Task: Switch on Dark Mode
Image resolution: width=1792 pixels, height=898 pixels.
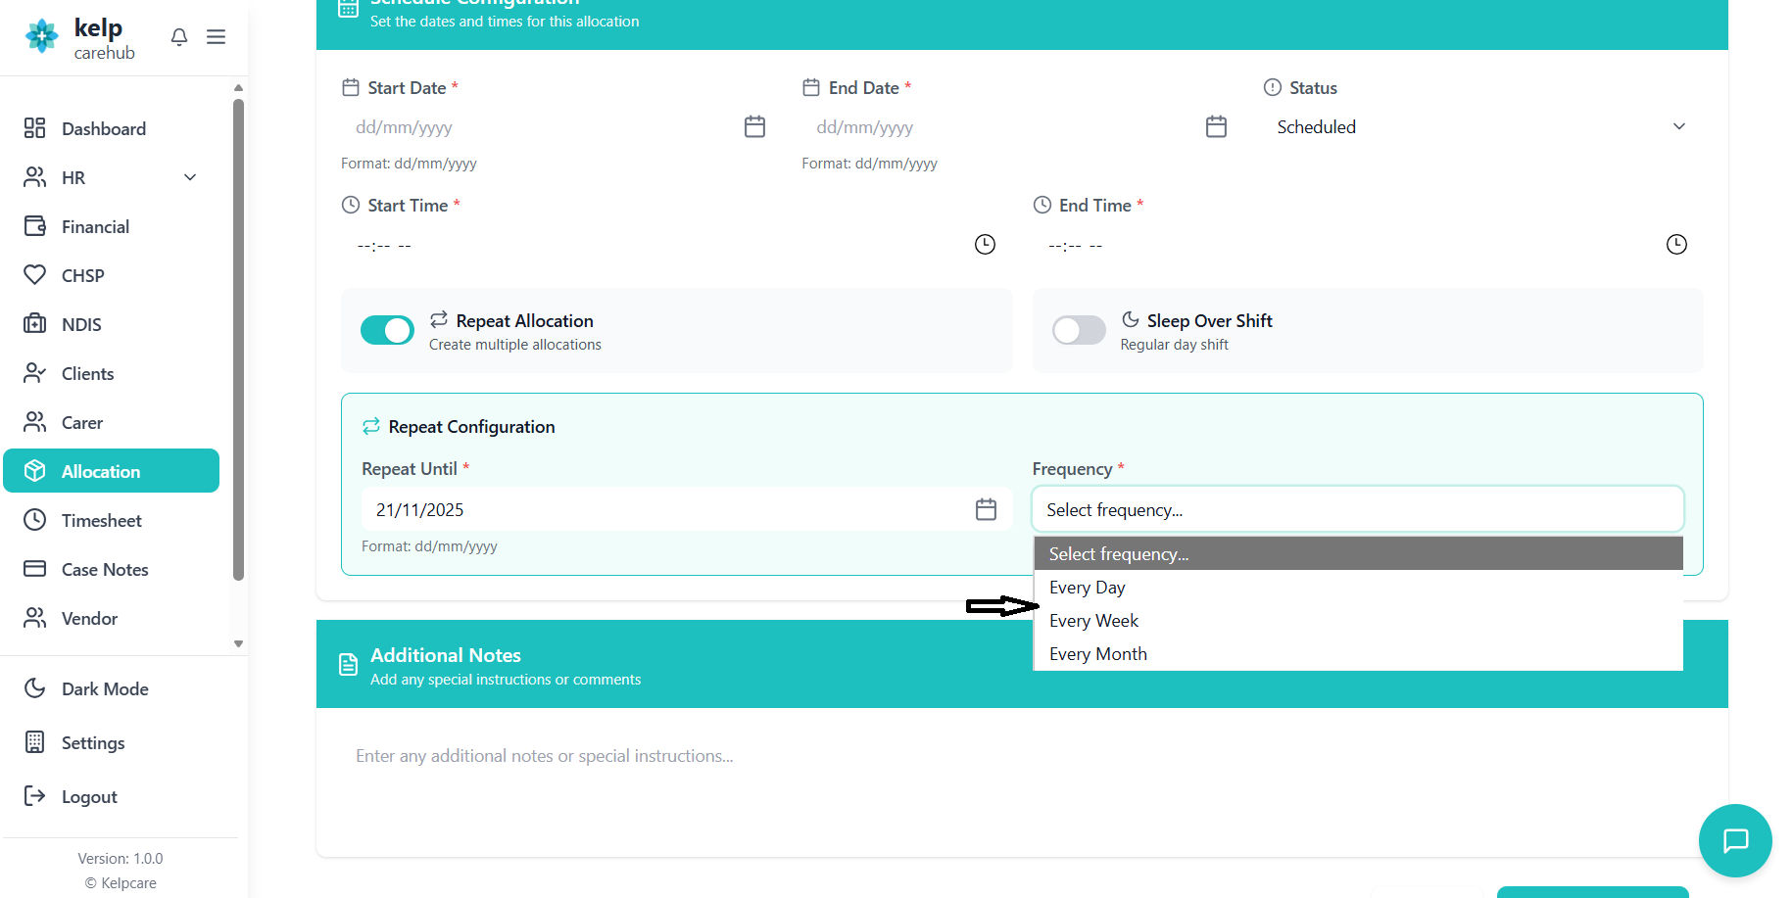Action: (x=105, y=689)
